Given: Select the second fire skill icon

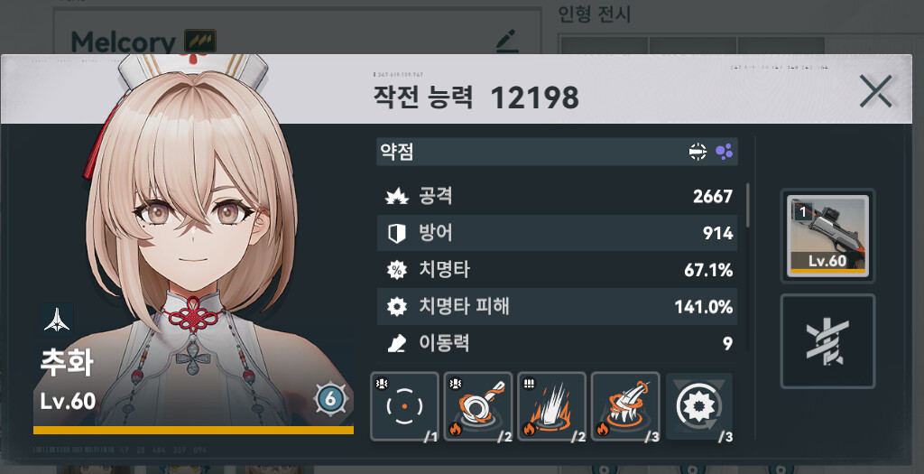Looking at the screenshot, I should pyautogui.click(x=478, y=406).
